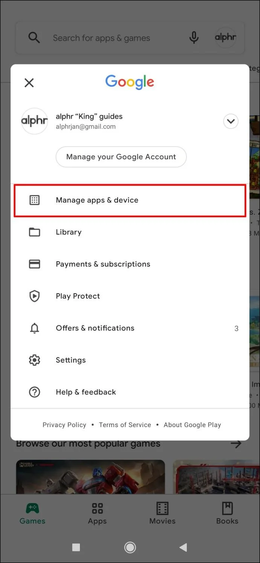Close the Google account dialog

[29, 82]
